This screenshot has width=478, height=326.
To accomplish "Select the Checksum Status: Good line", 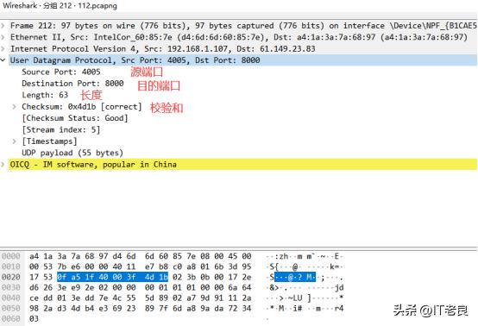I will pyautogui.click(x=75, y=118).
